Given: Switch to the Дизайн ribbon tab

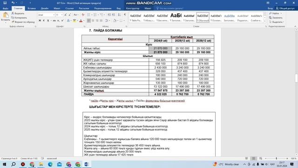Looking at the screenshot, I should click(x=45, y=8).
